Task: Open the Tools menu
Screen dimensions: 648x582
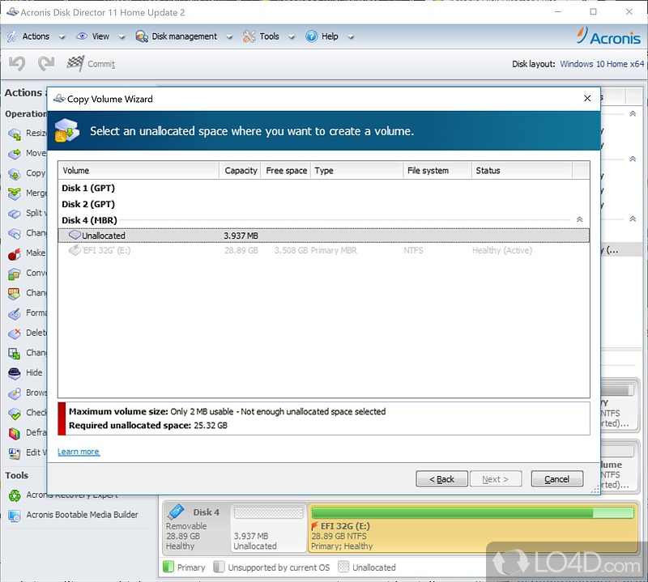Action: [270, 36]
